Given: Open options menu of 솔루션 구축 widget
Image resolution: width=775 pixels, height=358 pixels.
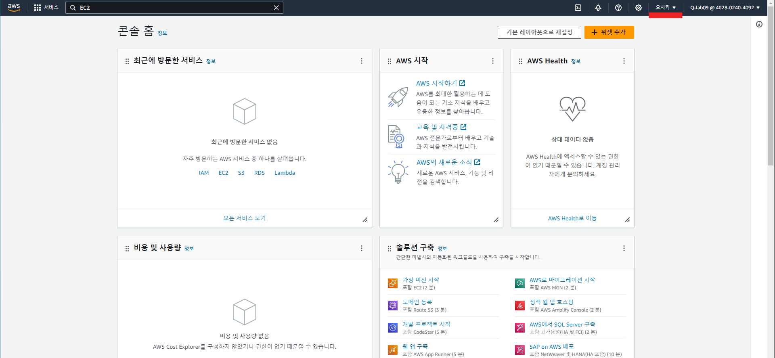Looking at the screenshot, I should point(624,248).
